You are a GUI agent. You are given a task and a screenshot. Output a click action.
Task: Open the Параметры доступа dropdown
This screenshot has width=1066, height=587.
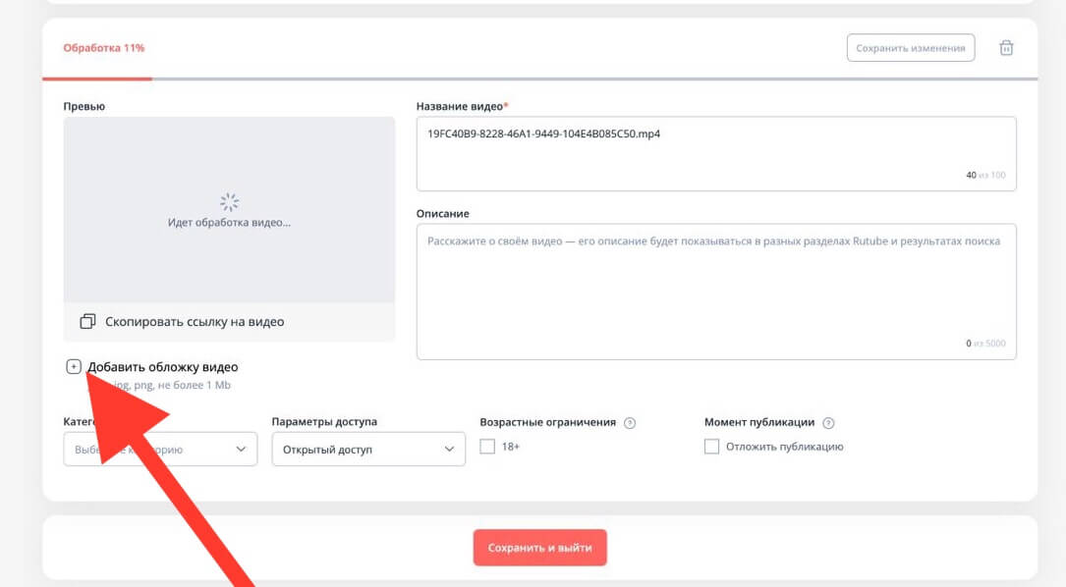tap(367, 450)
